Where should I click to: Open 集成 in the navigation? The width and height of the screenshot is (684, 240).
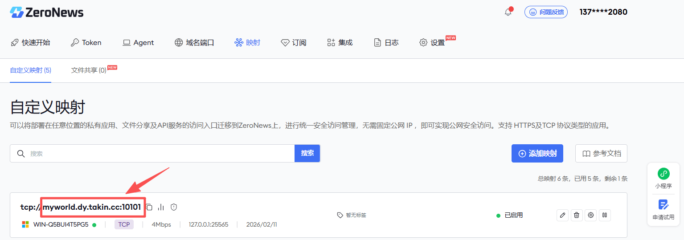click(340, 43)
